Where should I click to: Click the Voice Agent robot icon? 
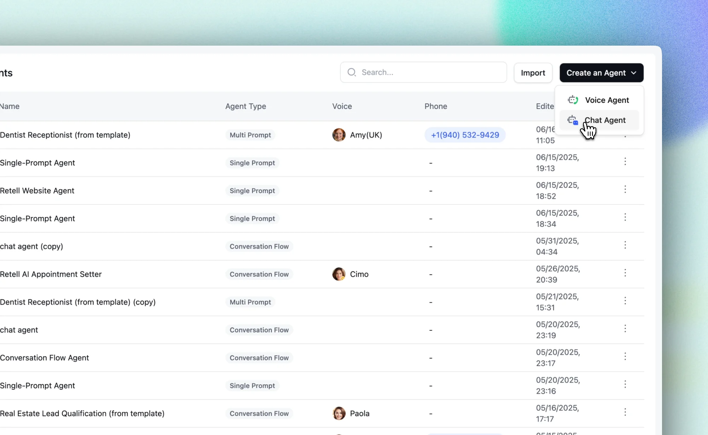point(573,100)
